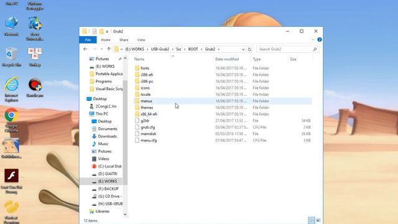Open Visual Basic Script folder in sidebar
The height and width of the screenshot is (224, 398).
click(x=109, y=89)
